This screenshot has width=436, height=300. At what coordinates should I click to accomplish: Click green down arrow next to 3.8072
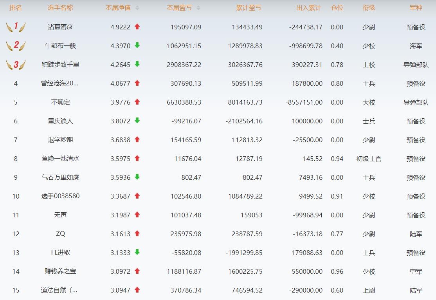tap(137, 121)
